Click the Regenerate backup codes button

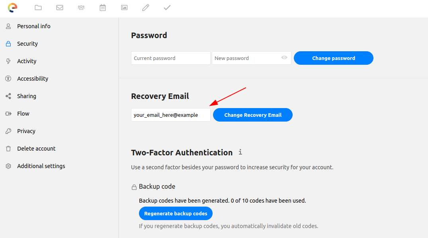coord(176,213)
